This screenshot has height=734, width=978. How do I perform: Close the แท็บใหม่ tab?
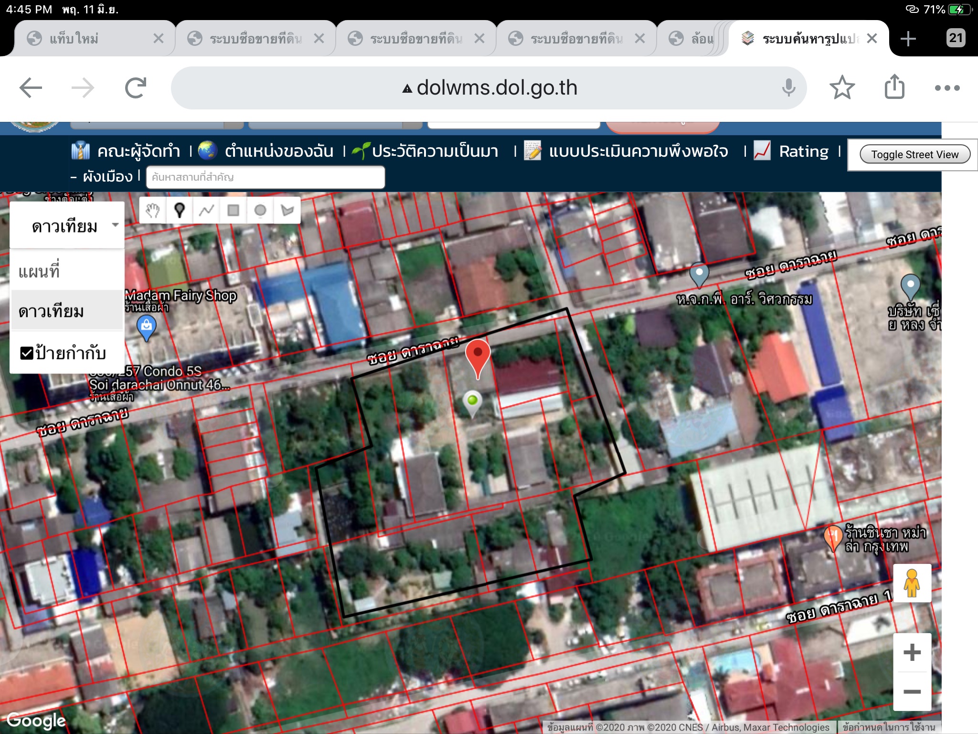[159, 39]
